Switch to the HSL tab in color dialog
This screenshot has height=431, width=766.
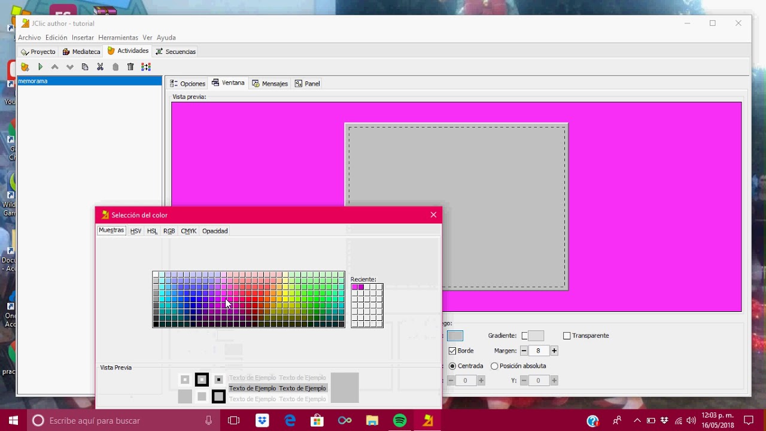(152, 231)
